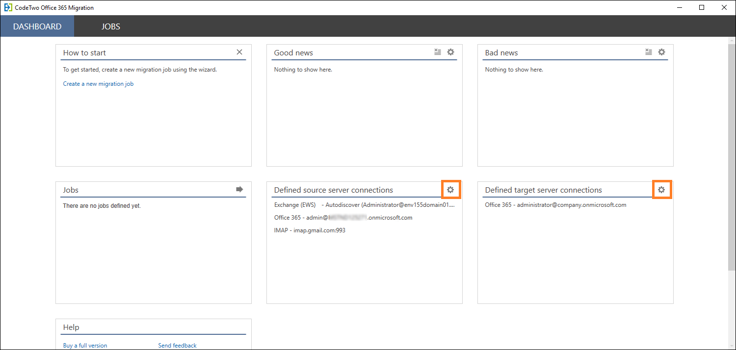Open Good news settings gear
This screenshot has height=350, width=736.
(x=450, y=52)
